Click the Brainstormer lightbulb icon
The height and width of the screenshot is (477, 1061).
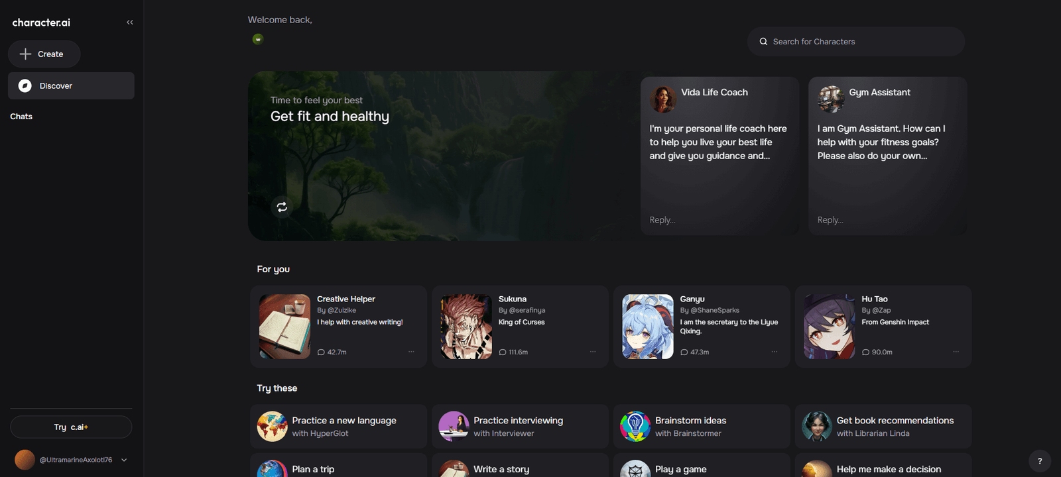[x=635, y=427]
